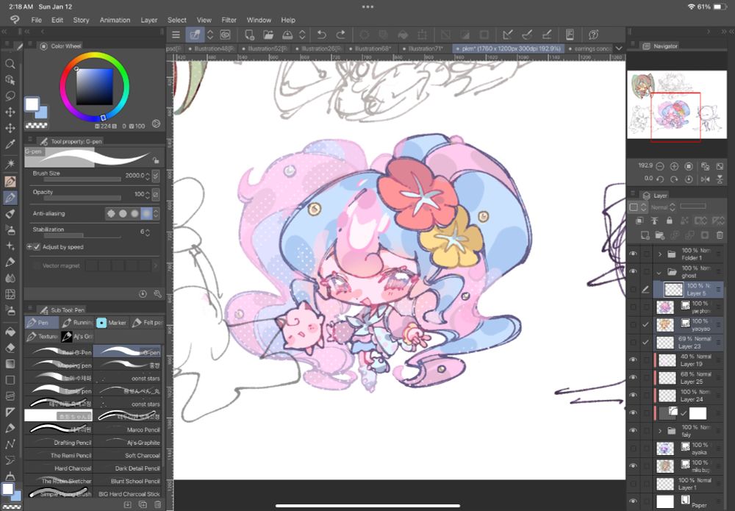735x511 pixels.
Task: Hide Layer 25 with eye icon
Action: pos(634,377)
